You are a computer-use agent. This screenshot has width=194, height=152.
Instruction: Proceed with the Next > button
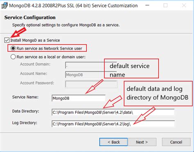(x=142, y=142)
